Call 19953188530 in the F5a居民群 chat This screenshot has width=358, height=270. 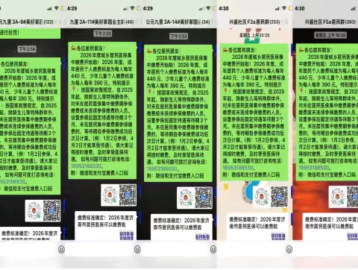click(x=314, y=168)
